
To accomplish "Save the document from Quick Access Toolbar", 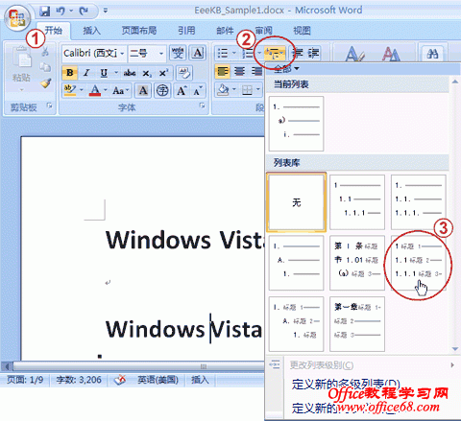I will tap(45, 12).
